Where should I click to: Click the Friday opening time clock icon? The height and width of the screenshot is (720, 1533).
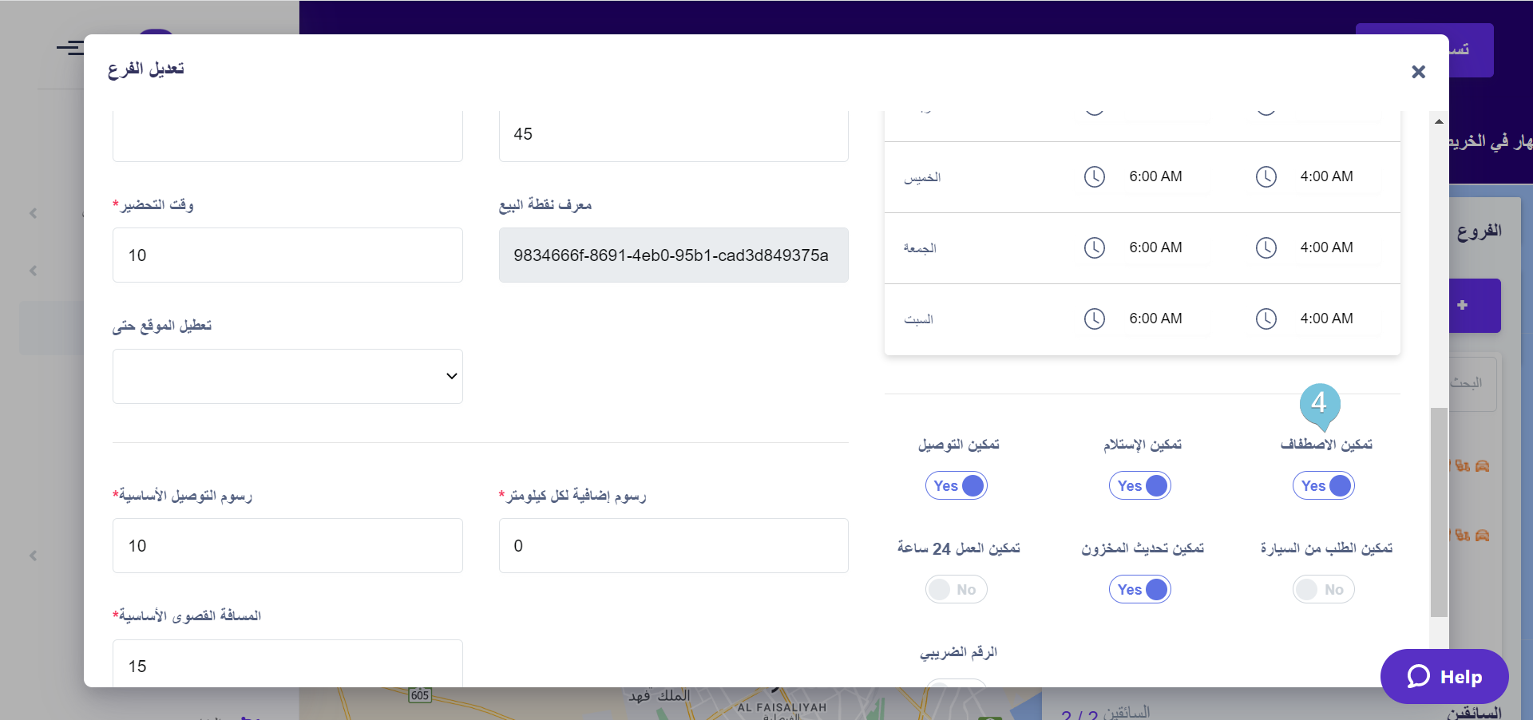[x=1094, y=247]
